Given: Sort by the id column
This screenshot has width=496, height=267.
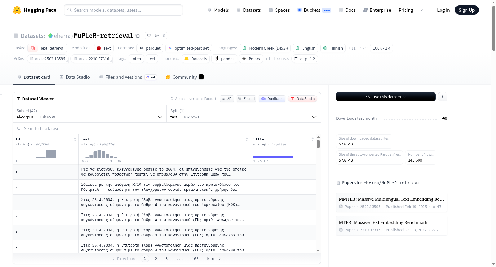Looking at the screenshot, I should pos(75,139).
